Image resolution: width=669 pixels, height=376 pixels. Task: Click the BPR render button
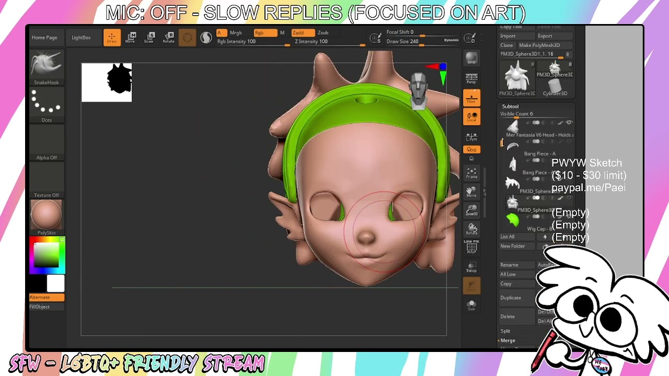[x=471, y=59]
